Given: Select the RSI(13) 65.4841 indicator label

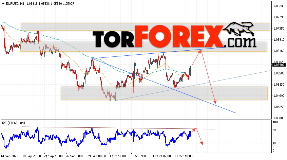Looking at the screenshot, I should tap(14, 123).
